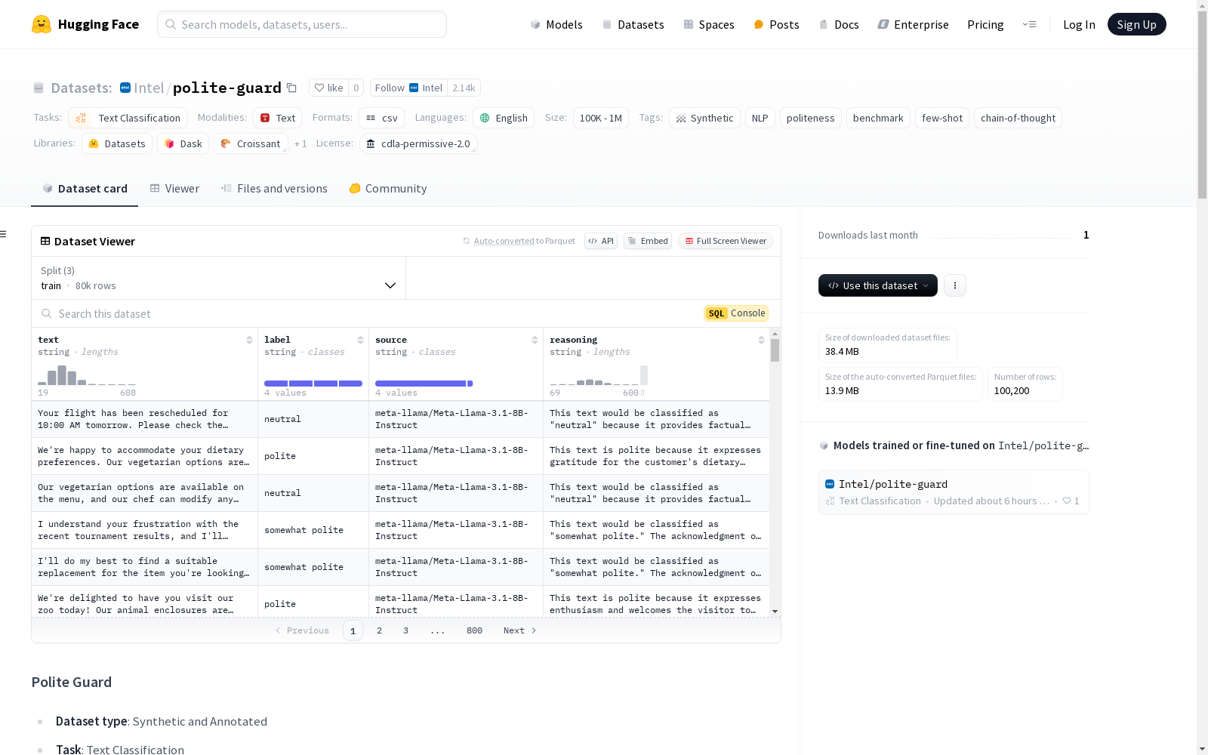This screenshot has height=755, width=1208.
Task: Open the Dataset card tab
Action: 85,189
